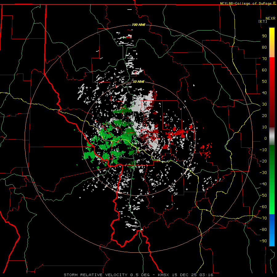
Task: Click the 70 value on the velocity scale
Action: [x=264, y=59]
